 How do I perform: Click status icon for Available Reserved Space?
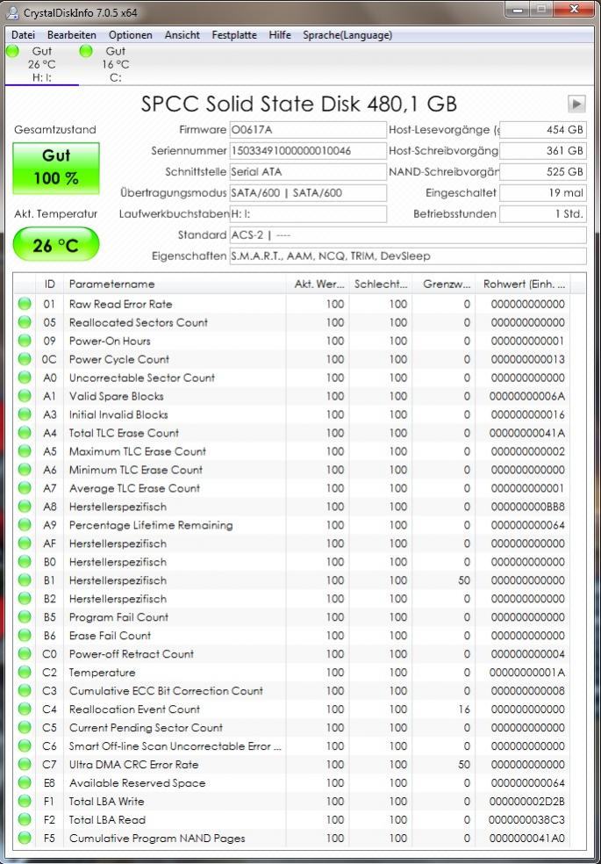tap(25, 783)
